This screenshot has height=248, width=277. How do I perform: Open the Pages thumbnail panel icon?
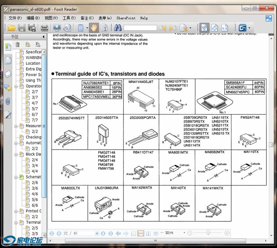coord(8,61)
